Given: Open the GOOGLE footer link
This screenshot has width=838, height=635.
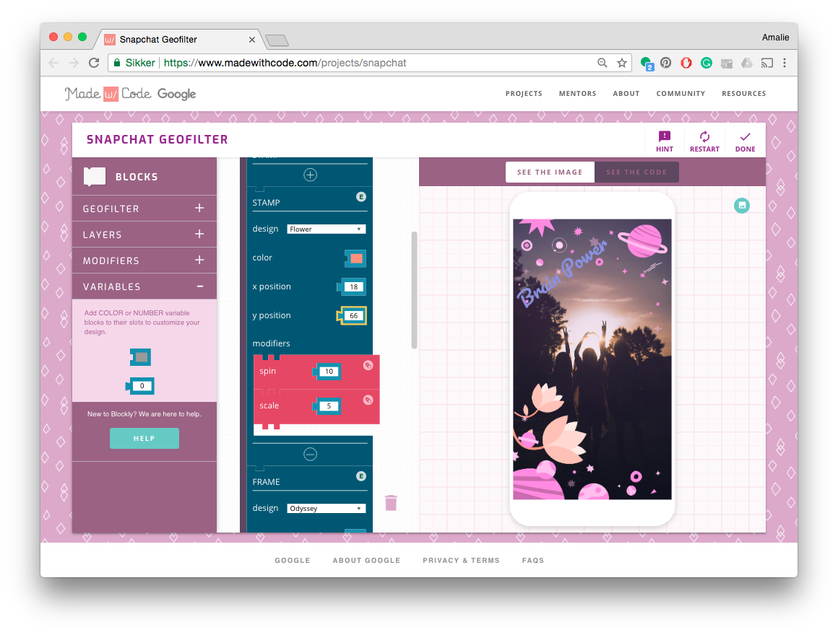Looking at the screenshot, I should coord(293,560).
